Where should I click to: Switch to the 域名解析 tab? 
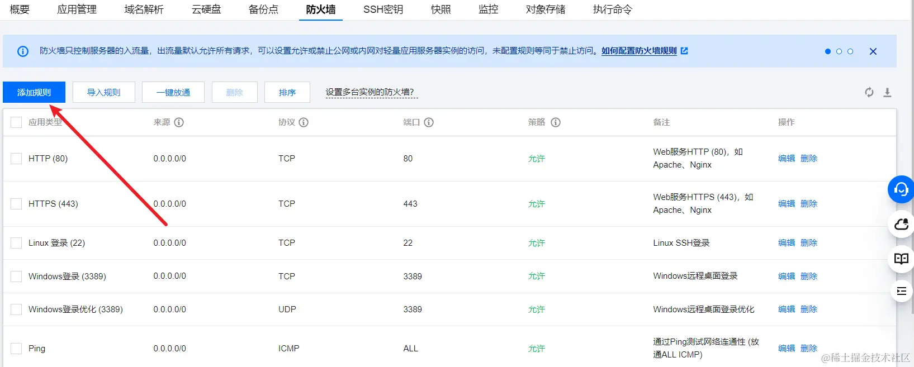click(x=144, y=9)
